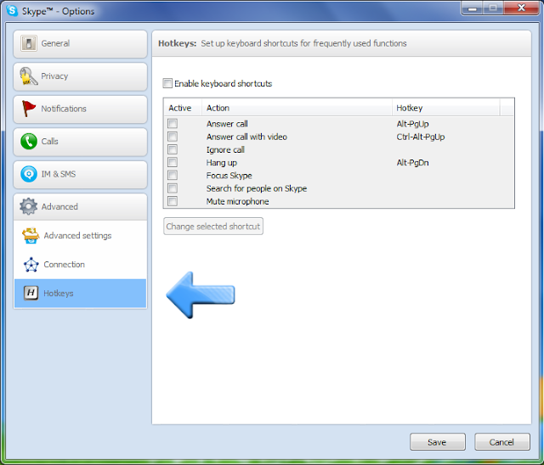The image size is (544, 465).
Task: Go to the Calls section
Action: (x=80, y=142)
